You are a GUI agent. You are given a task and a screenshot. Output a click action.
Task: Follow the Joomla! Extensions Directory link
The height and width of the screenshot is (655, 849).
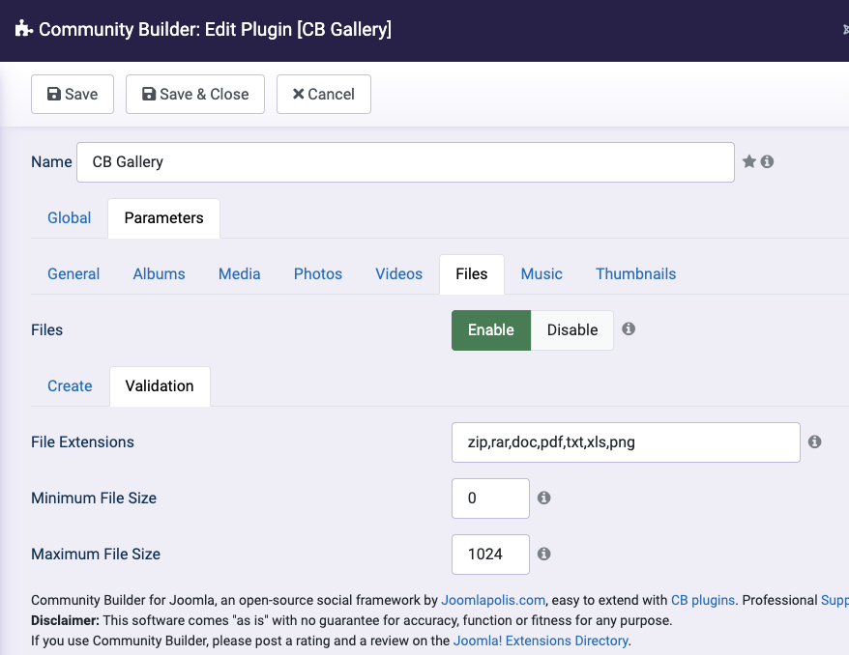click(542, 641)
